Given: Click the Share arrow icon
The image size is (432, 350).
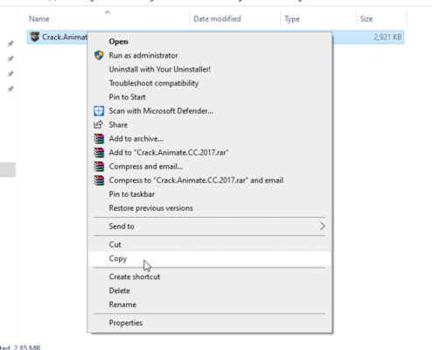Looking at the screenshot, I should (x=98, y=124).
